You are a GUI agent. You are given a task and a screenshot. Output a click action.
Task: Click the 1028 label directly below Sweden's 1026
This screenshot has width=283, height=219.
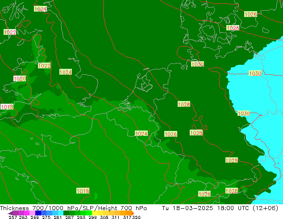pyautogui.click(x=233, y=28)
